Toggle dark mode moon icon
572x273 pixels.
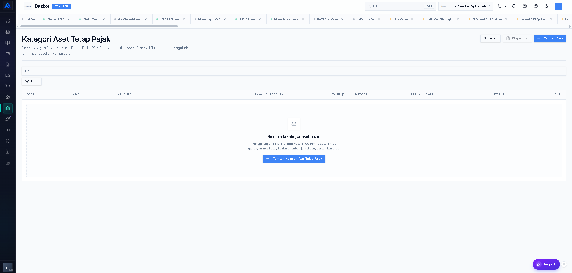coord(547,6)
